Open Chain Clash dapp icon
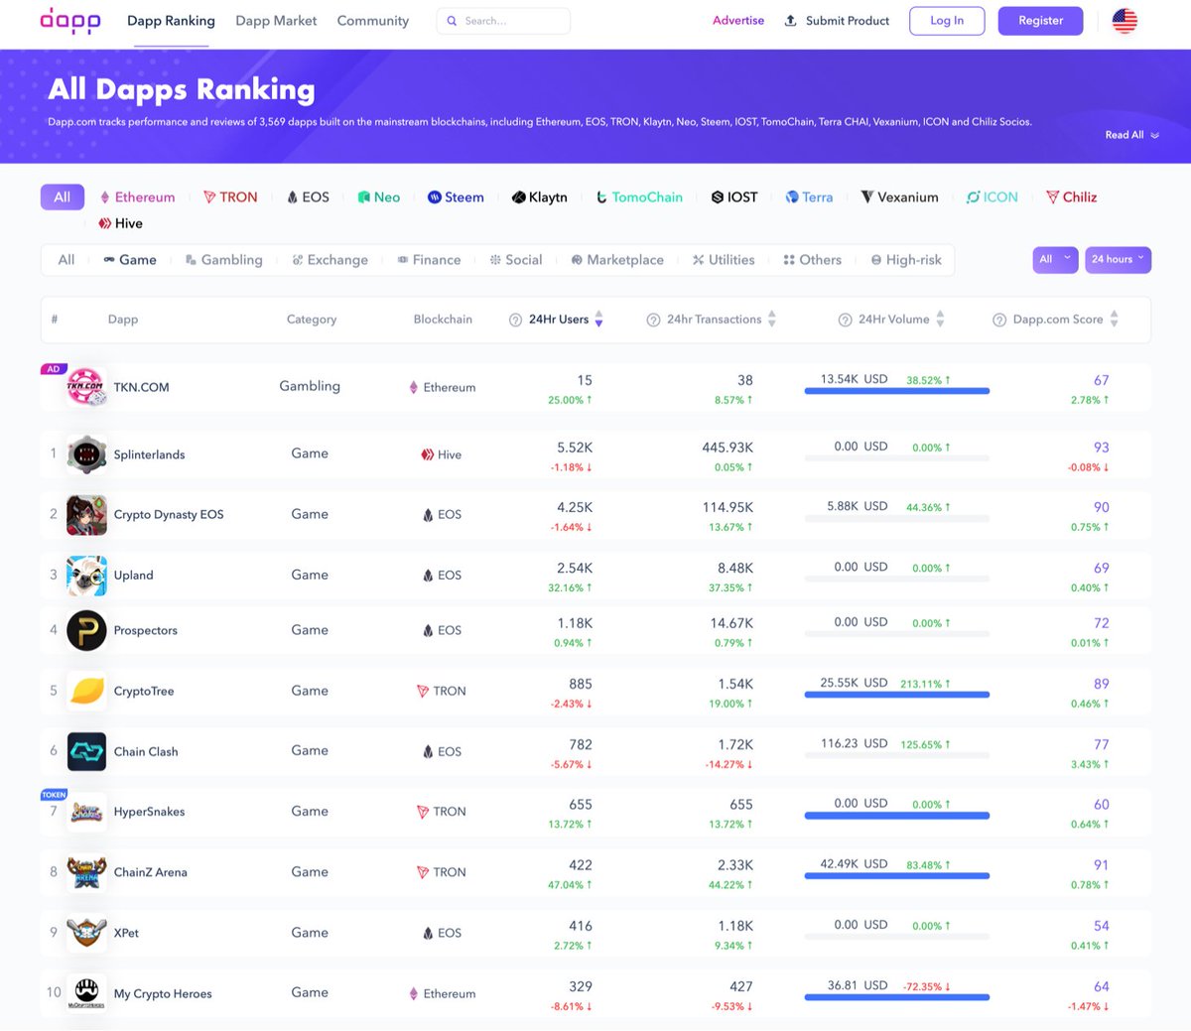The width and height of the screenshot is (1191, 1031). click(x=86, y=752)
